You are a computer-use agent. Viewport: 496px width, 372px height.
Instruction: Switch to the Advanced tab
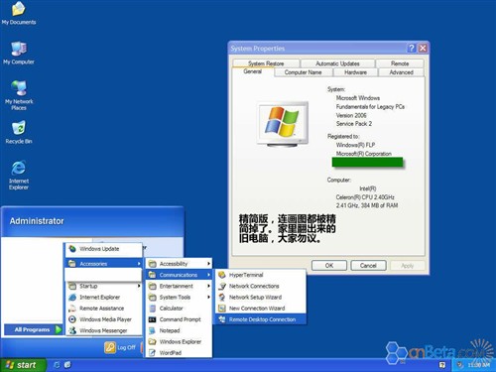[x=401, y=72]
